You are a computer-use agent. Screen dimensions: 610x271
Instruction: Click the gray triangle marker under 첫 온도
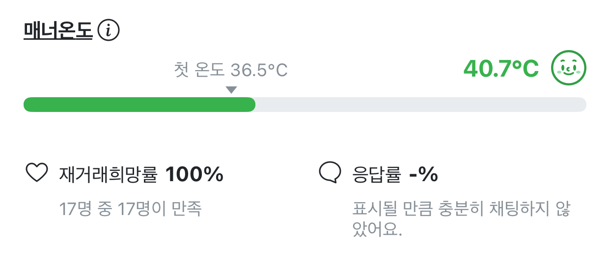coord(231,90)
